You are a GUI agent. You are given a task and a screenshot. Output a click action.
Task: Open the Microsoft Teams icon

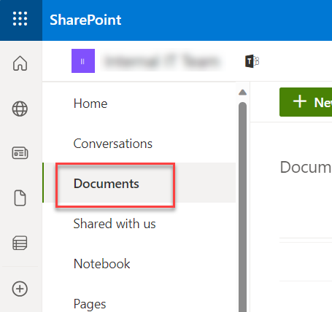pos(252,61)
